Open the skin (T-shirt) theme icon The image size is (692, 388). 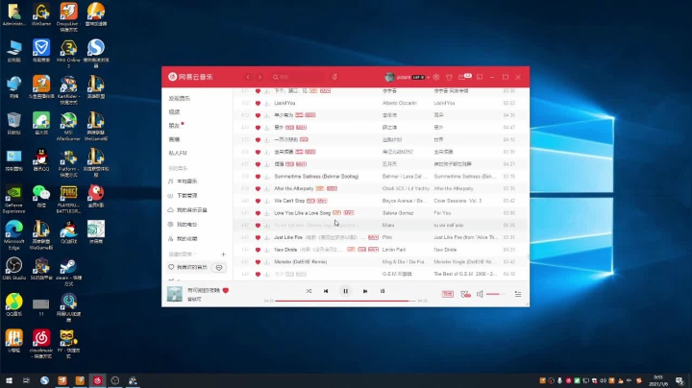click(x=449, y=77)
